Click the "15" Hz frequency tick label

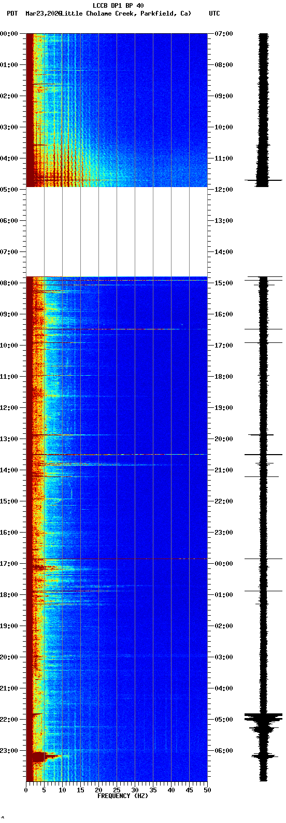click(80, 790)
